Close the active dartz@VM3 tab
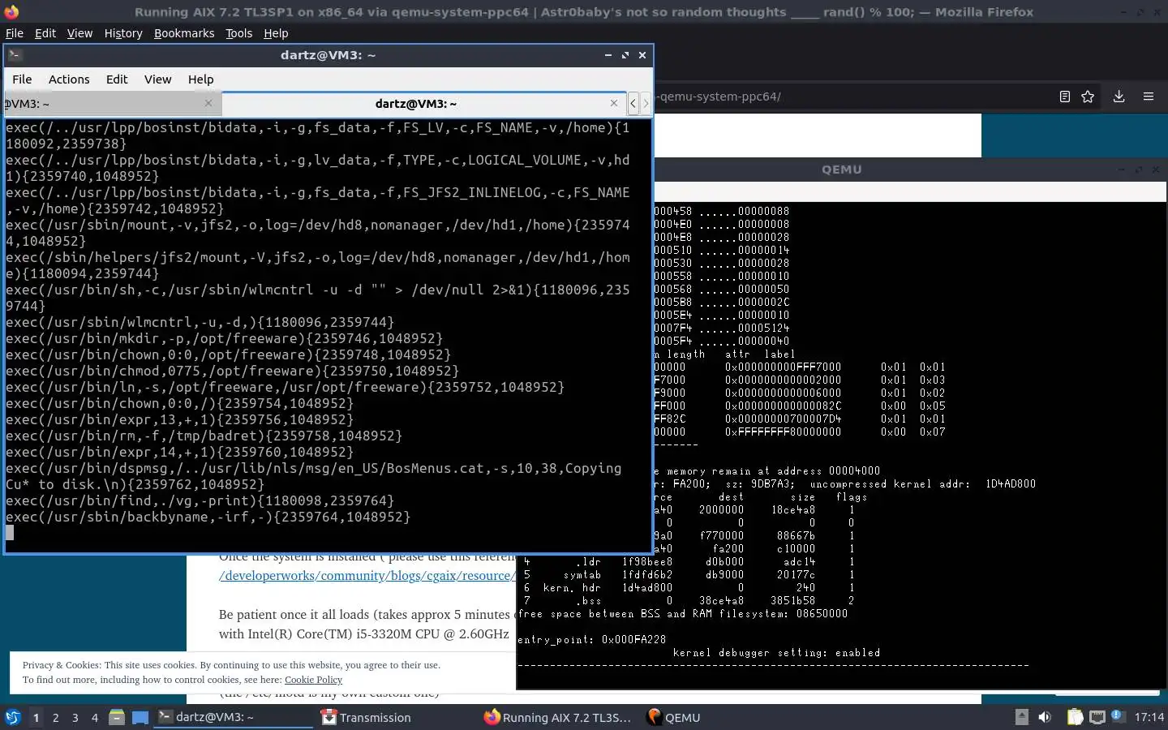Screen dimensions: 1168x730 click(614, 103)
